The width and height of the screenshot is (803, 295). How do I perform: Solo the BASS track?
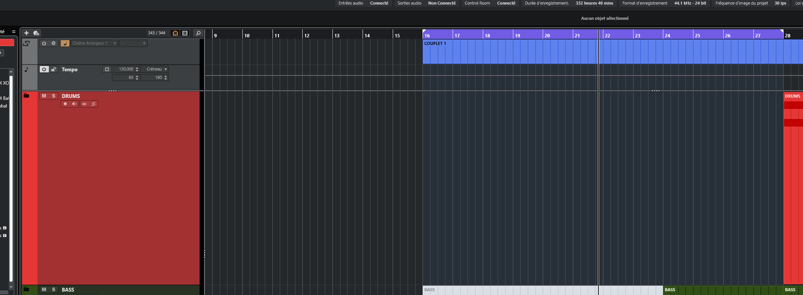coord(53,290)
